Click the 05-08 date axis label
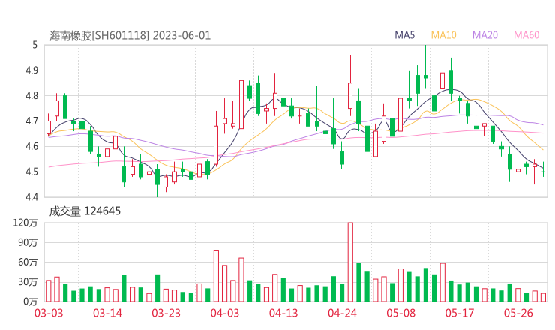 (x=400, y=313)
